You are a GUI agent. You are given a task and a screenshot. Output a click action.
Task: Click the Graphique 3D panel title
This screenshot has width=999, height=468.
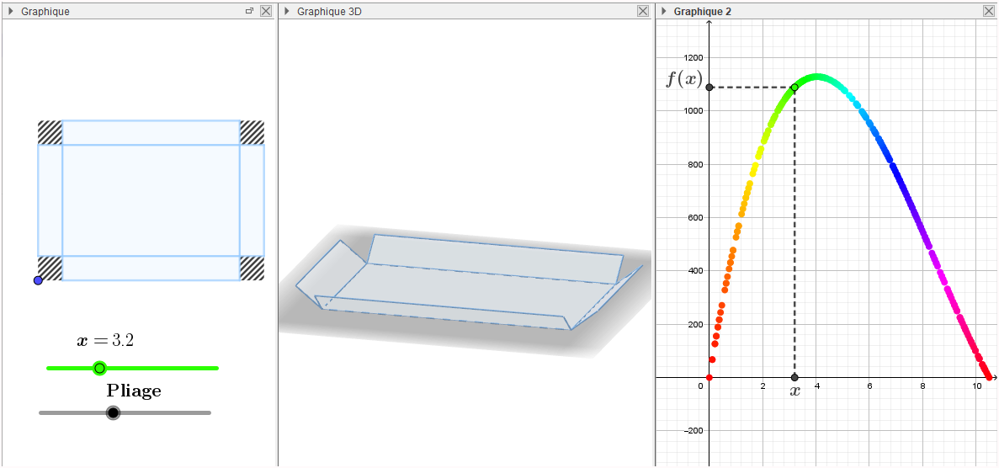(x=329, y=12)
